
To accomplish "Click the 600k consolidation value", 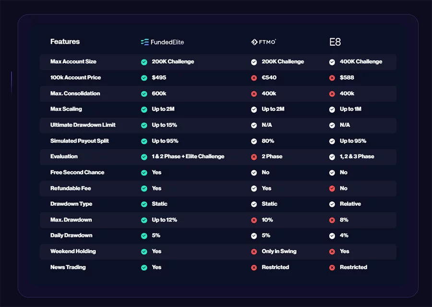I will point(159,94).
